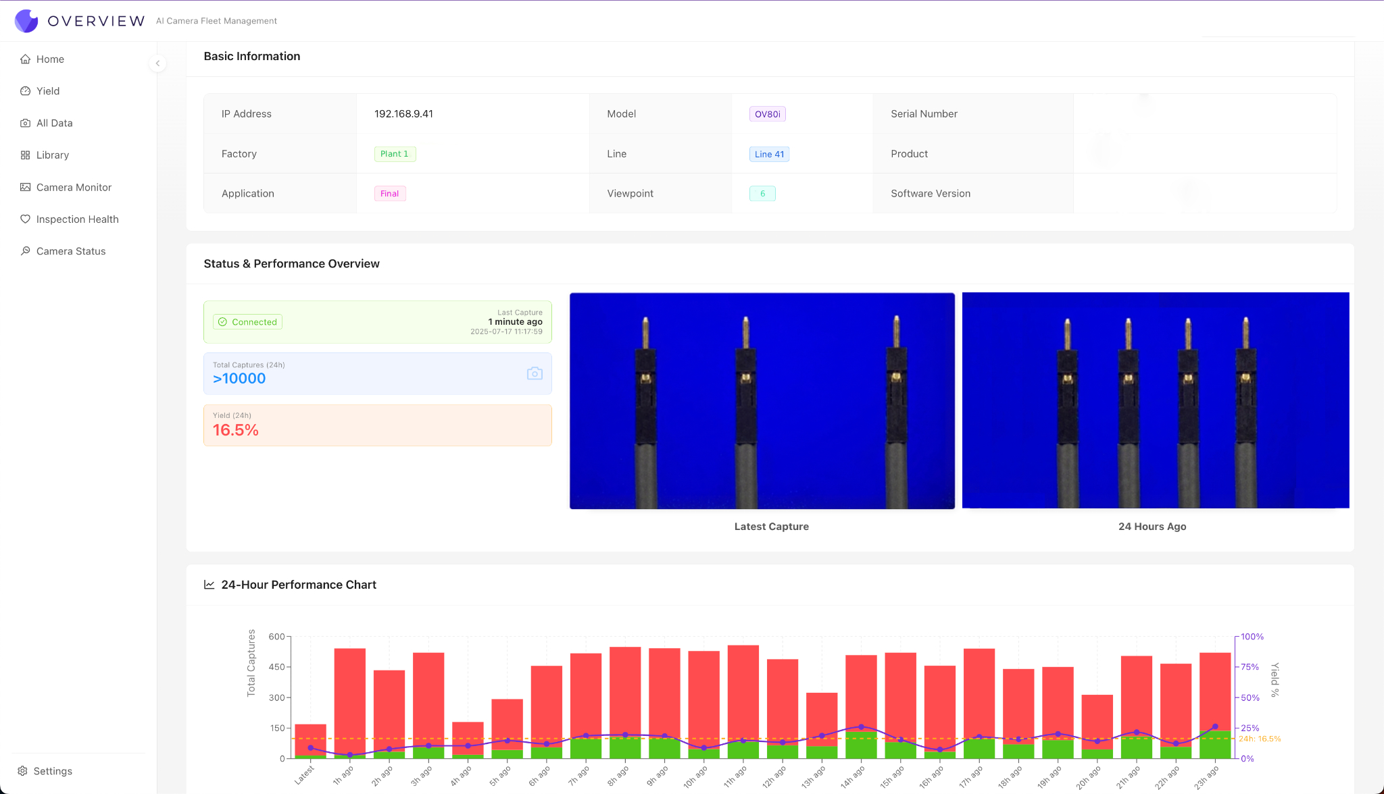Viewport: 1384px width, 794px height.
Task: Select the Final application badge
Action: 389,193
